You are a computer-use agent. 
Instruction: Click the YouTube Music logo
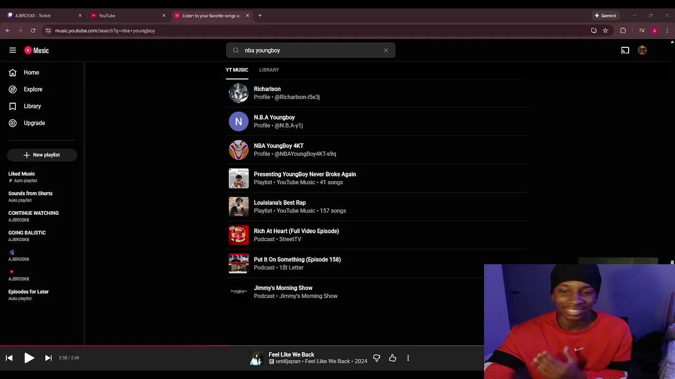[36, 51]
